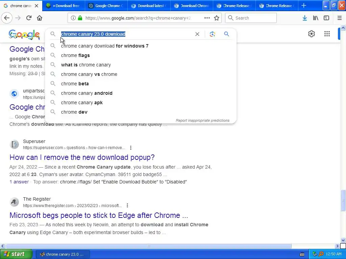This screenshot has width=346, height=259.
Task: Click the orange magnifier tray icon
Action: [x=321, y=254]
